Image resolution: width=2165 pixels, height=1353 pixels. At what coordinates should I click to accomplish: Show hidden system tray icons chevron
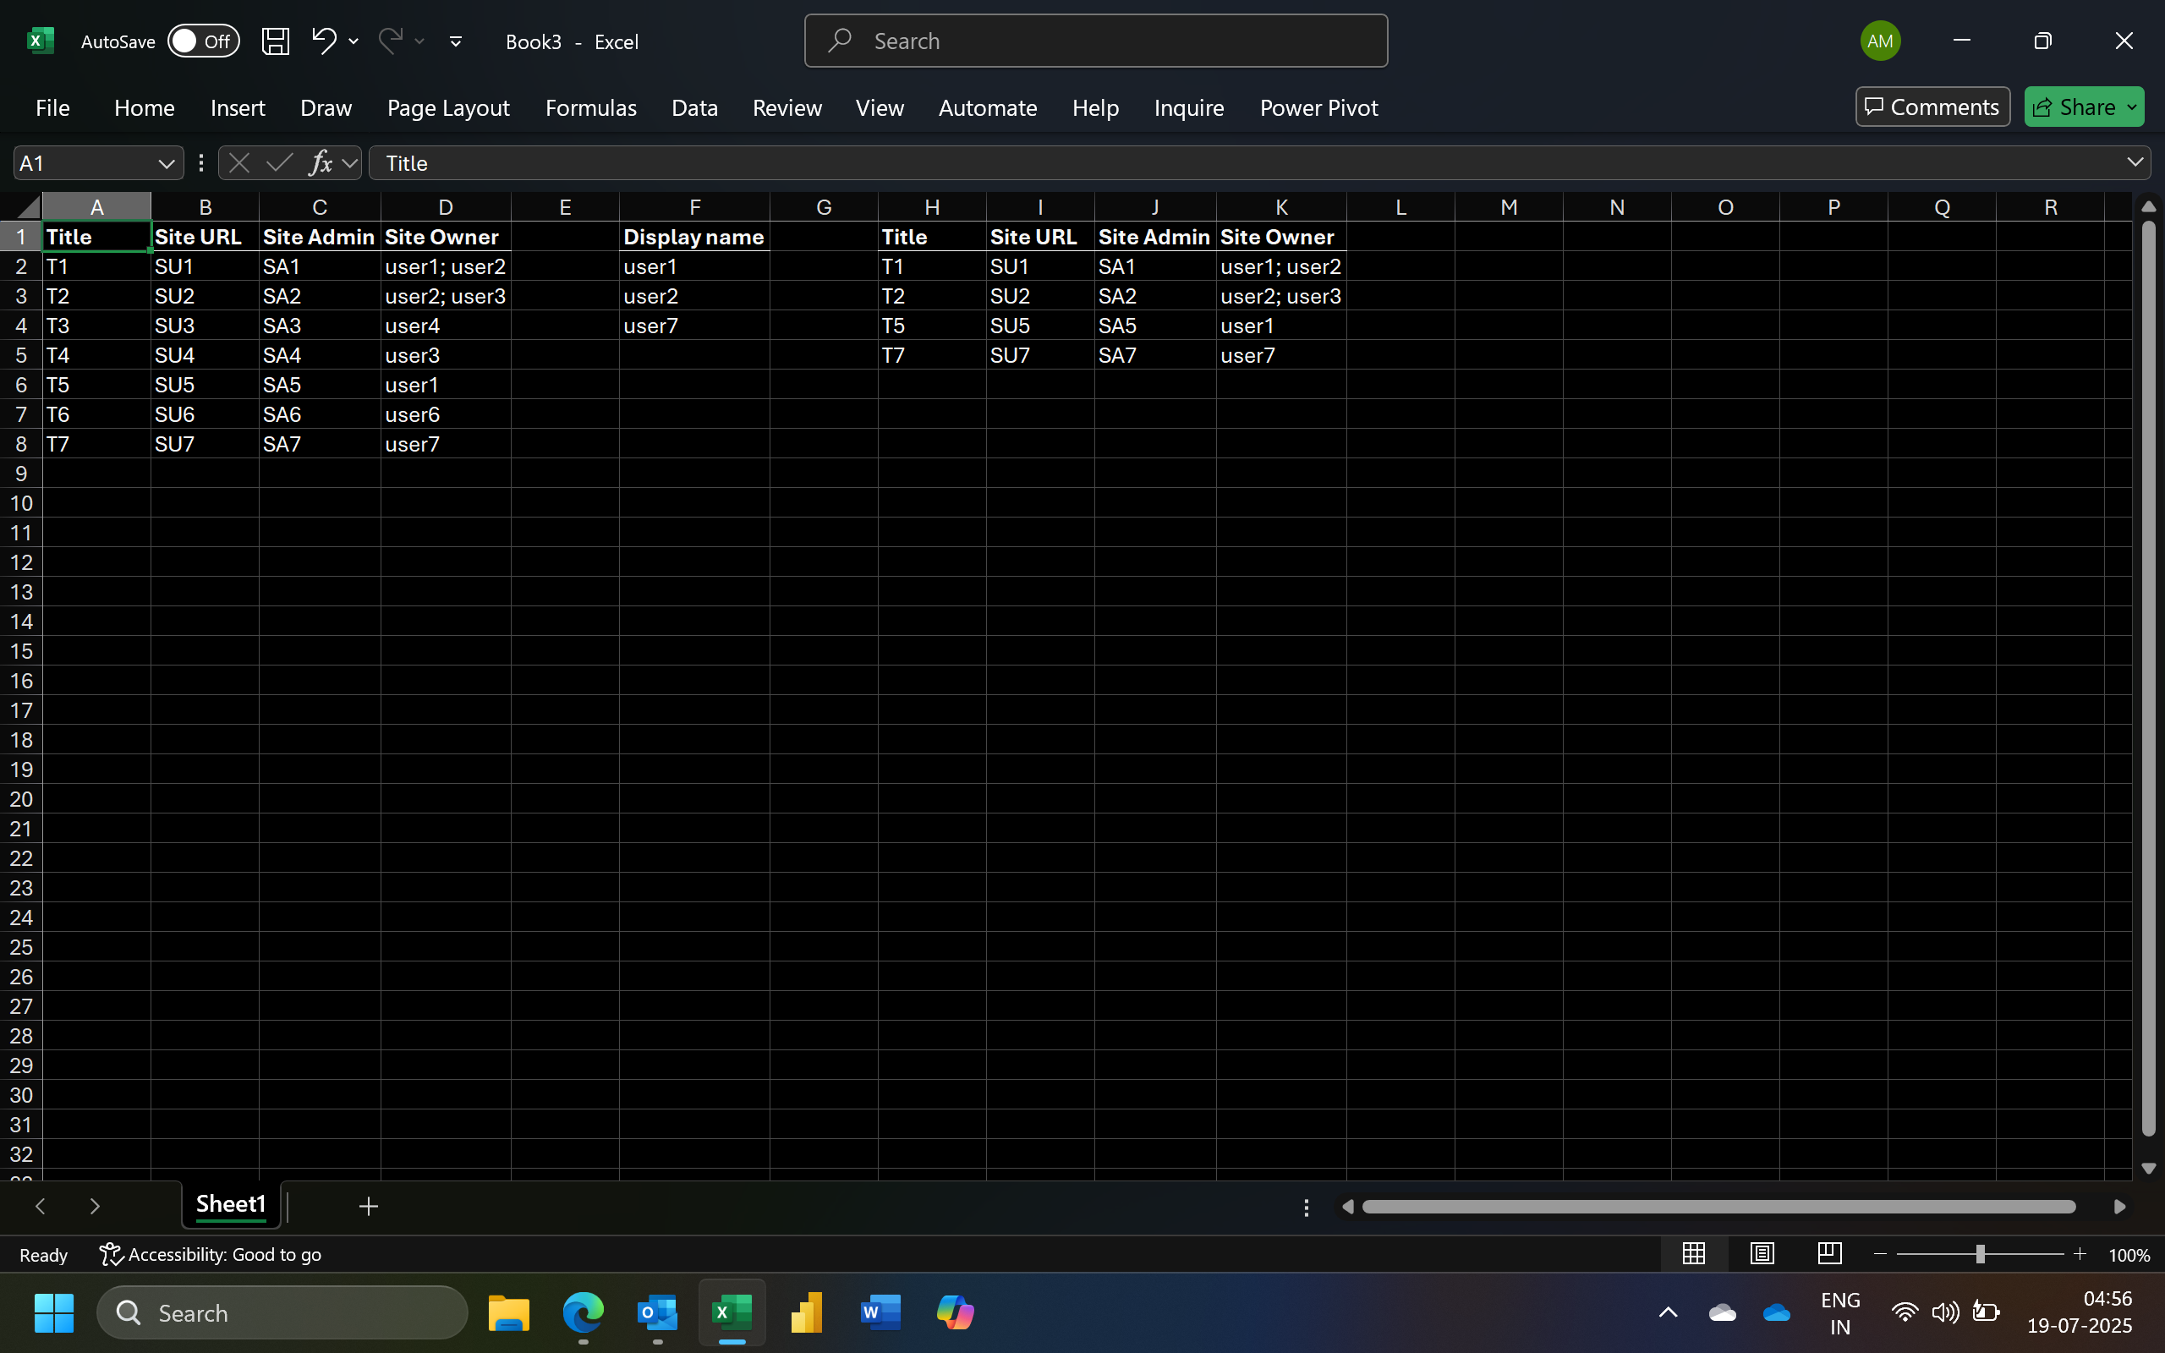coord(1668,1312)
